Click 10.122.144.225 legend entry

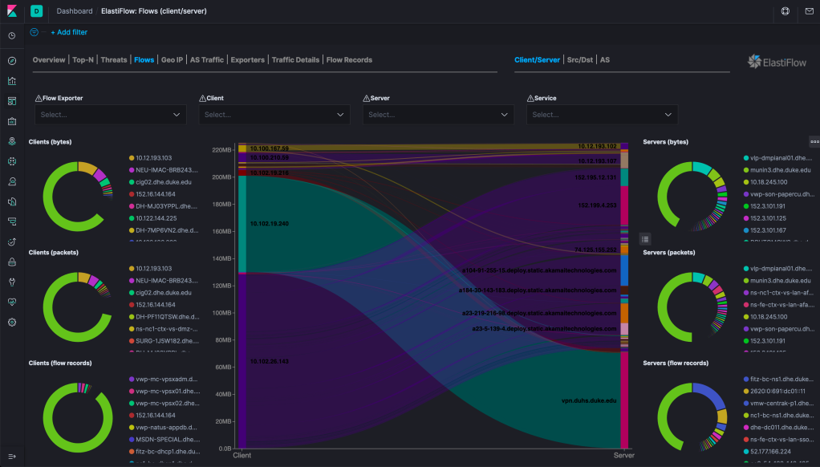pos(156,218)
